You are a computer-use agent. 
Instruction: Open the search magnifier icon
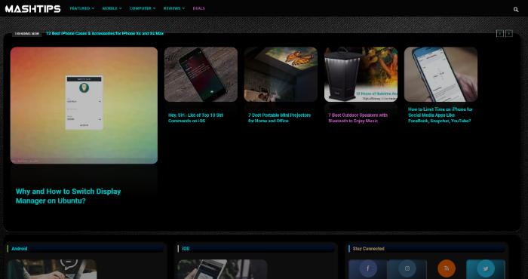(515, 9)
